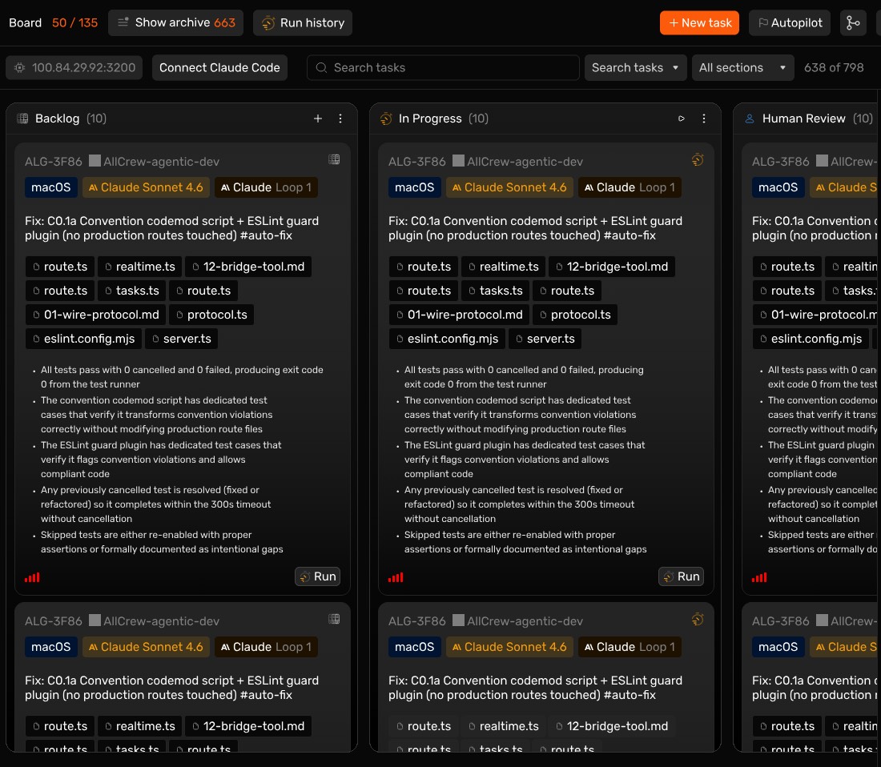Screen dimensions: 881x767
Task: Click the search magnifier icon
Action: (321, 68)
